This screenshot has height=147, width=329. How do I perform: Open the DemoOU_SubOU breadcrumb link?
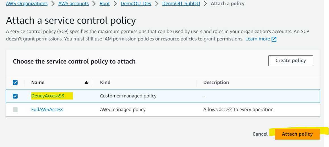(181, 4)
